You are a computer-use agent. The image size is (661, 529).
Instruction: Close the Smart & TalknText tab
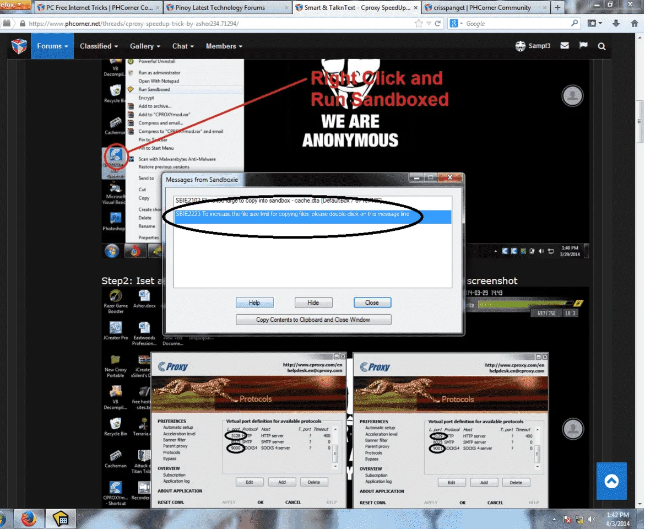tap(415, 8)
